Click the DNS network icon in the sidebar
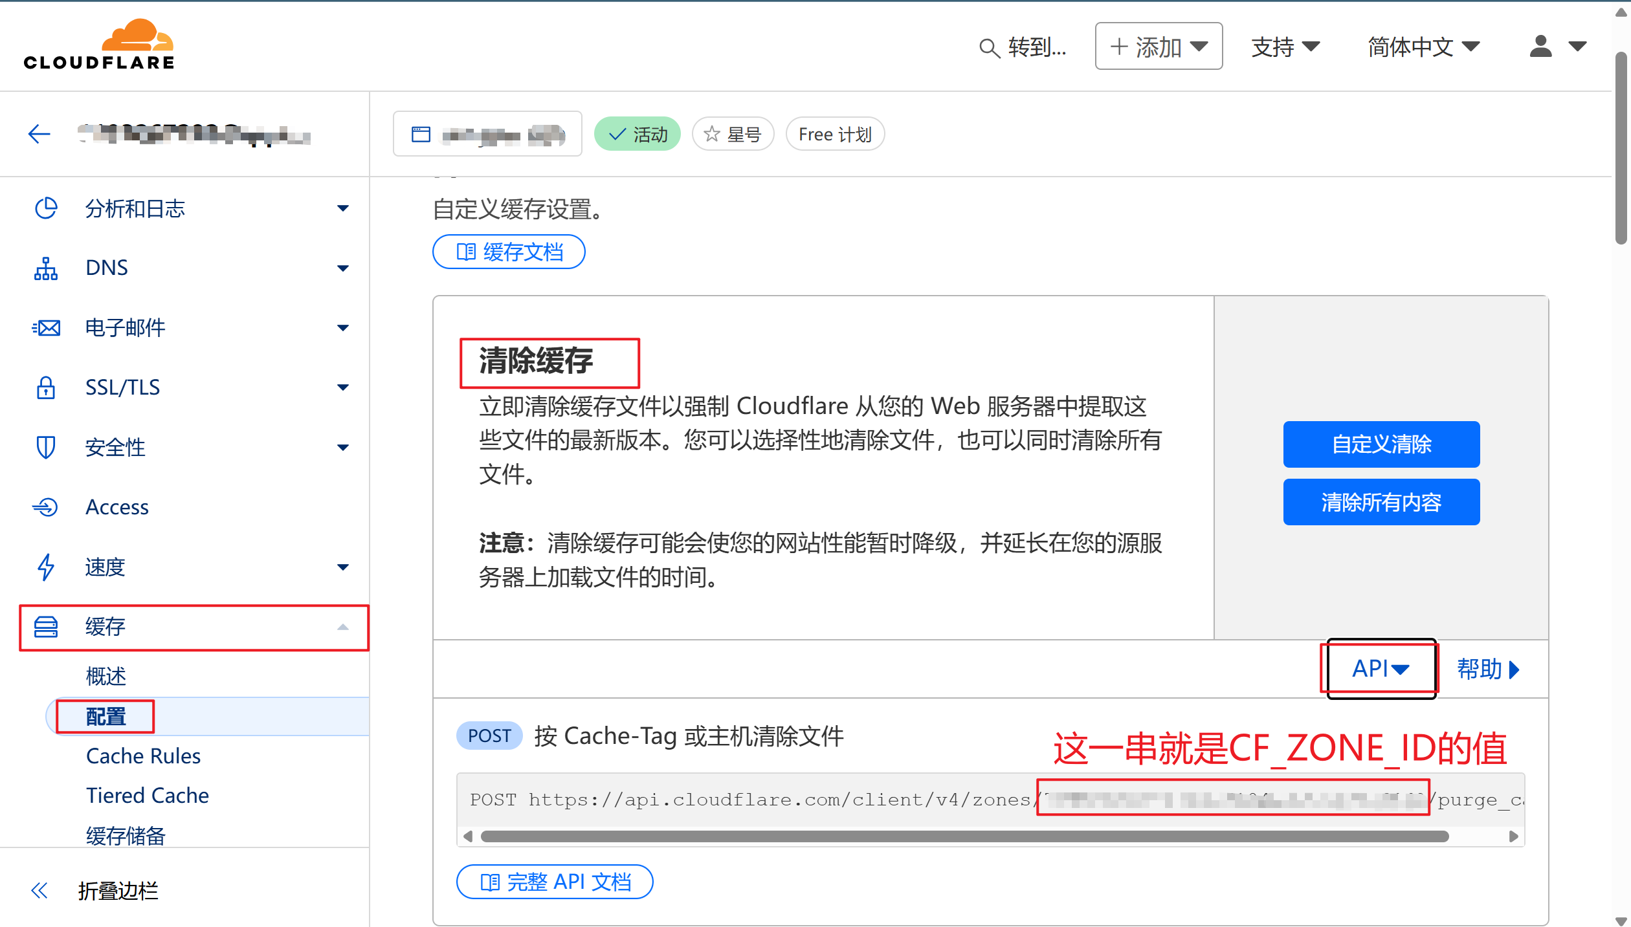The width and height of the screenshot is (1631, 927). point(46,267)
